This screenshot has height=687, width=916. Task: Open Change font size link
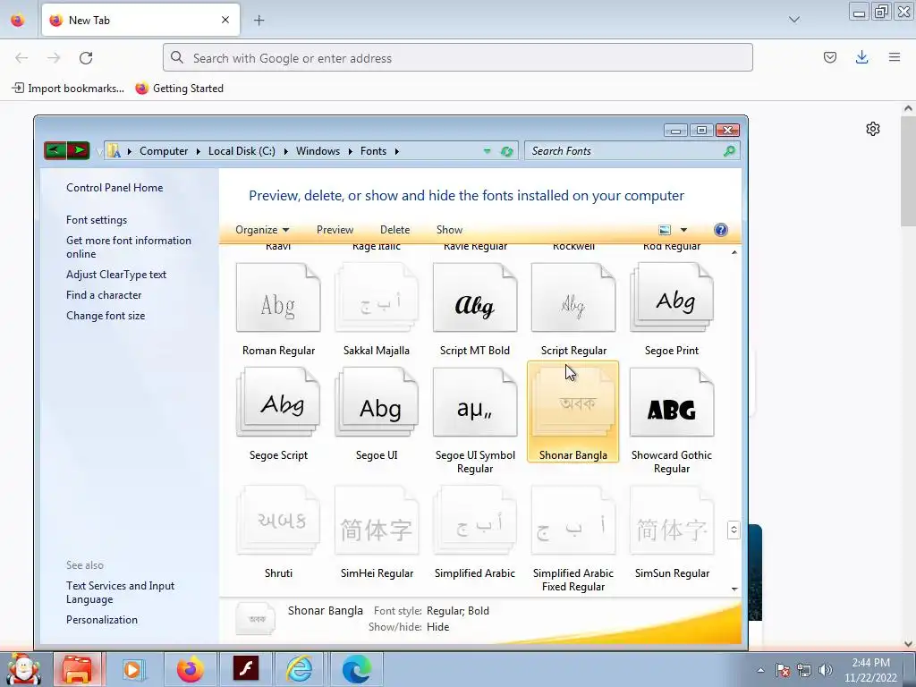[x=106, y=316]
